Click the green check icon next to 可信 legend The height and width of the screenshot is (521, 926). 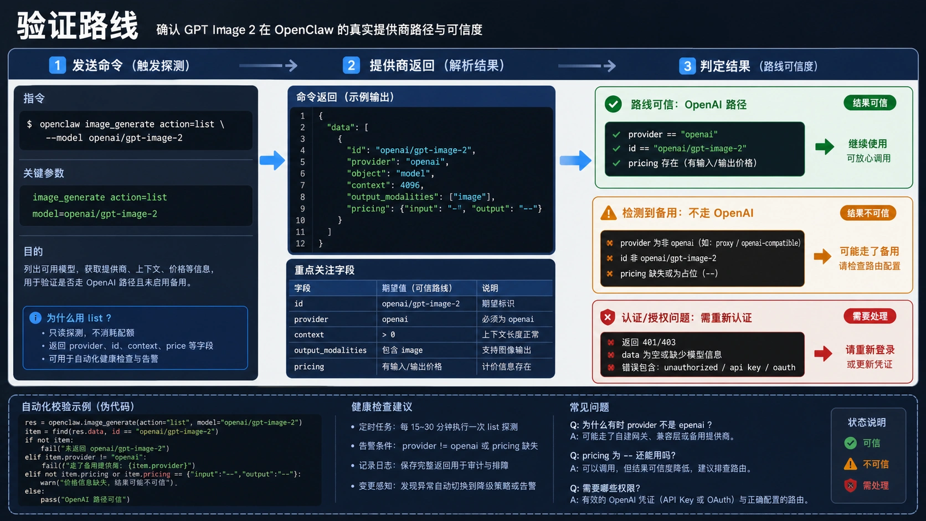850,443
